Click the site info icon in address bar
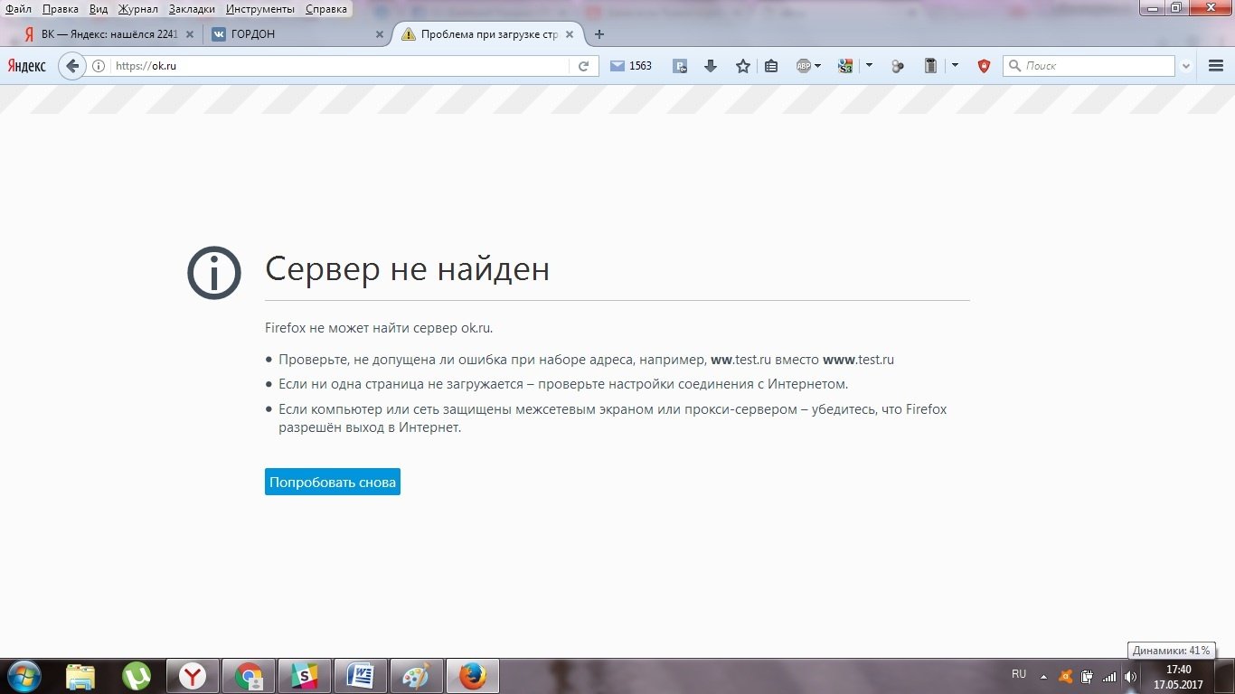The height and width of the screenshot is (694, 1235). point(99,66)
